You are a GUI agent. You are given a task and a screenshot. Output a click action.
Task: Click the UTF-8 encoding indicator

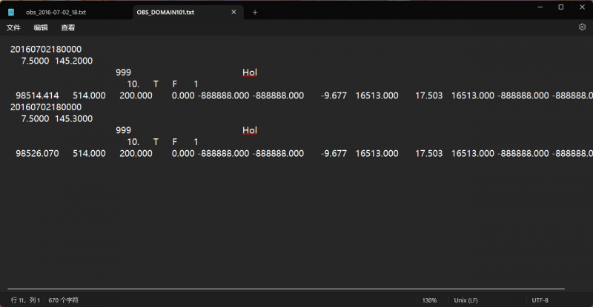coord(540,300)
